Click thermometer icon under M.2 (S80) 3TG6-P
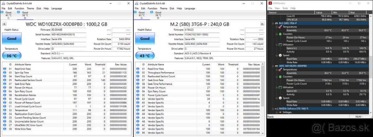The image size is (373, 137). click(279, 27)
